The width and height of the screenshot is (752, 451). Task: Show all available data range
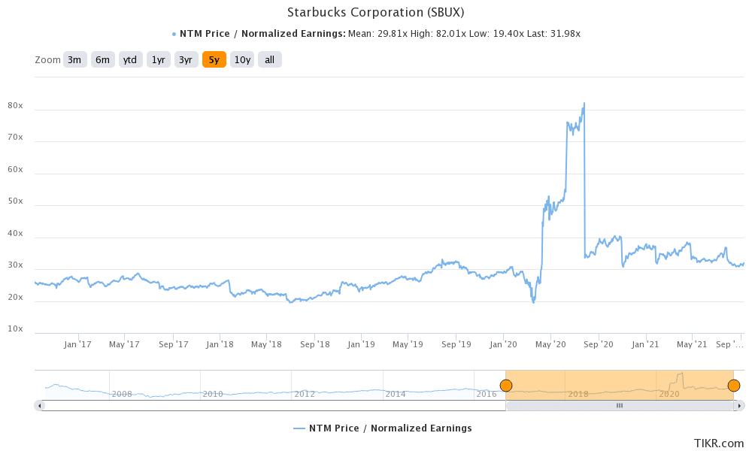coord(269,60)
